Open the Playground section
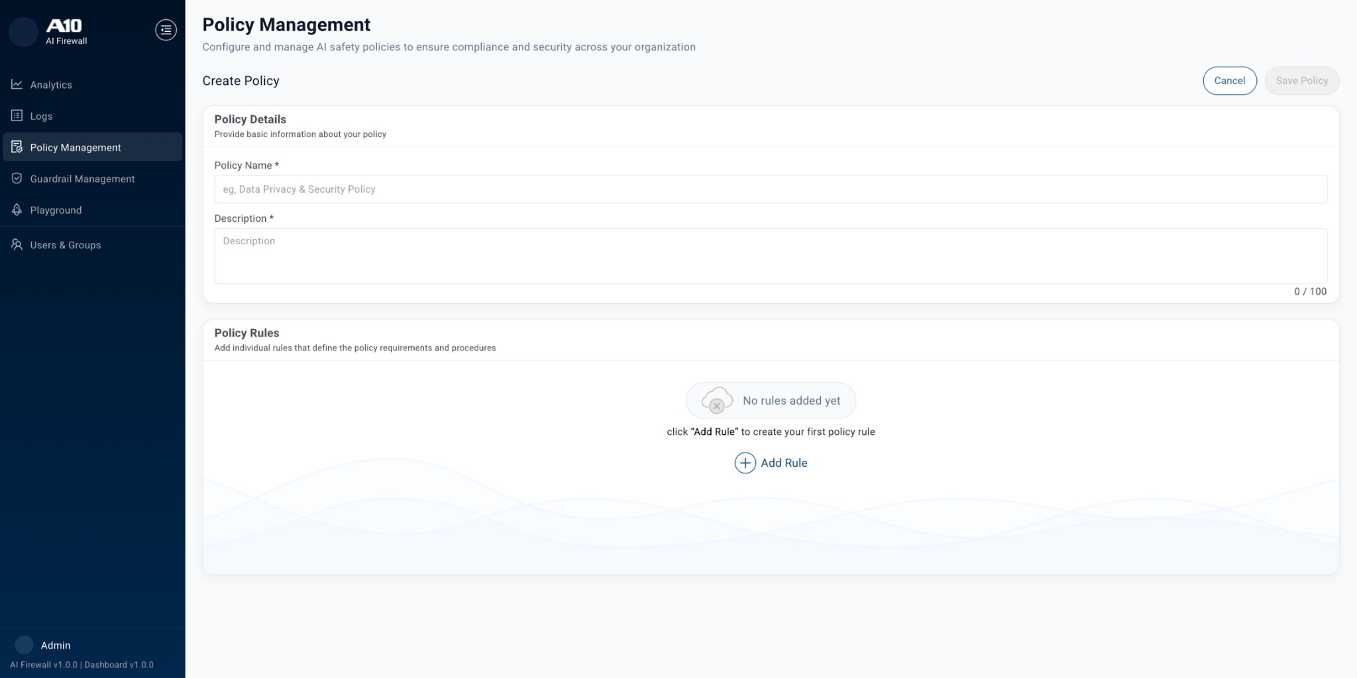1357x678 pixels. pyautogui.click(x=56, y=210)
